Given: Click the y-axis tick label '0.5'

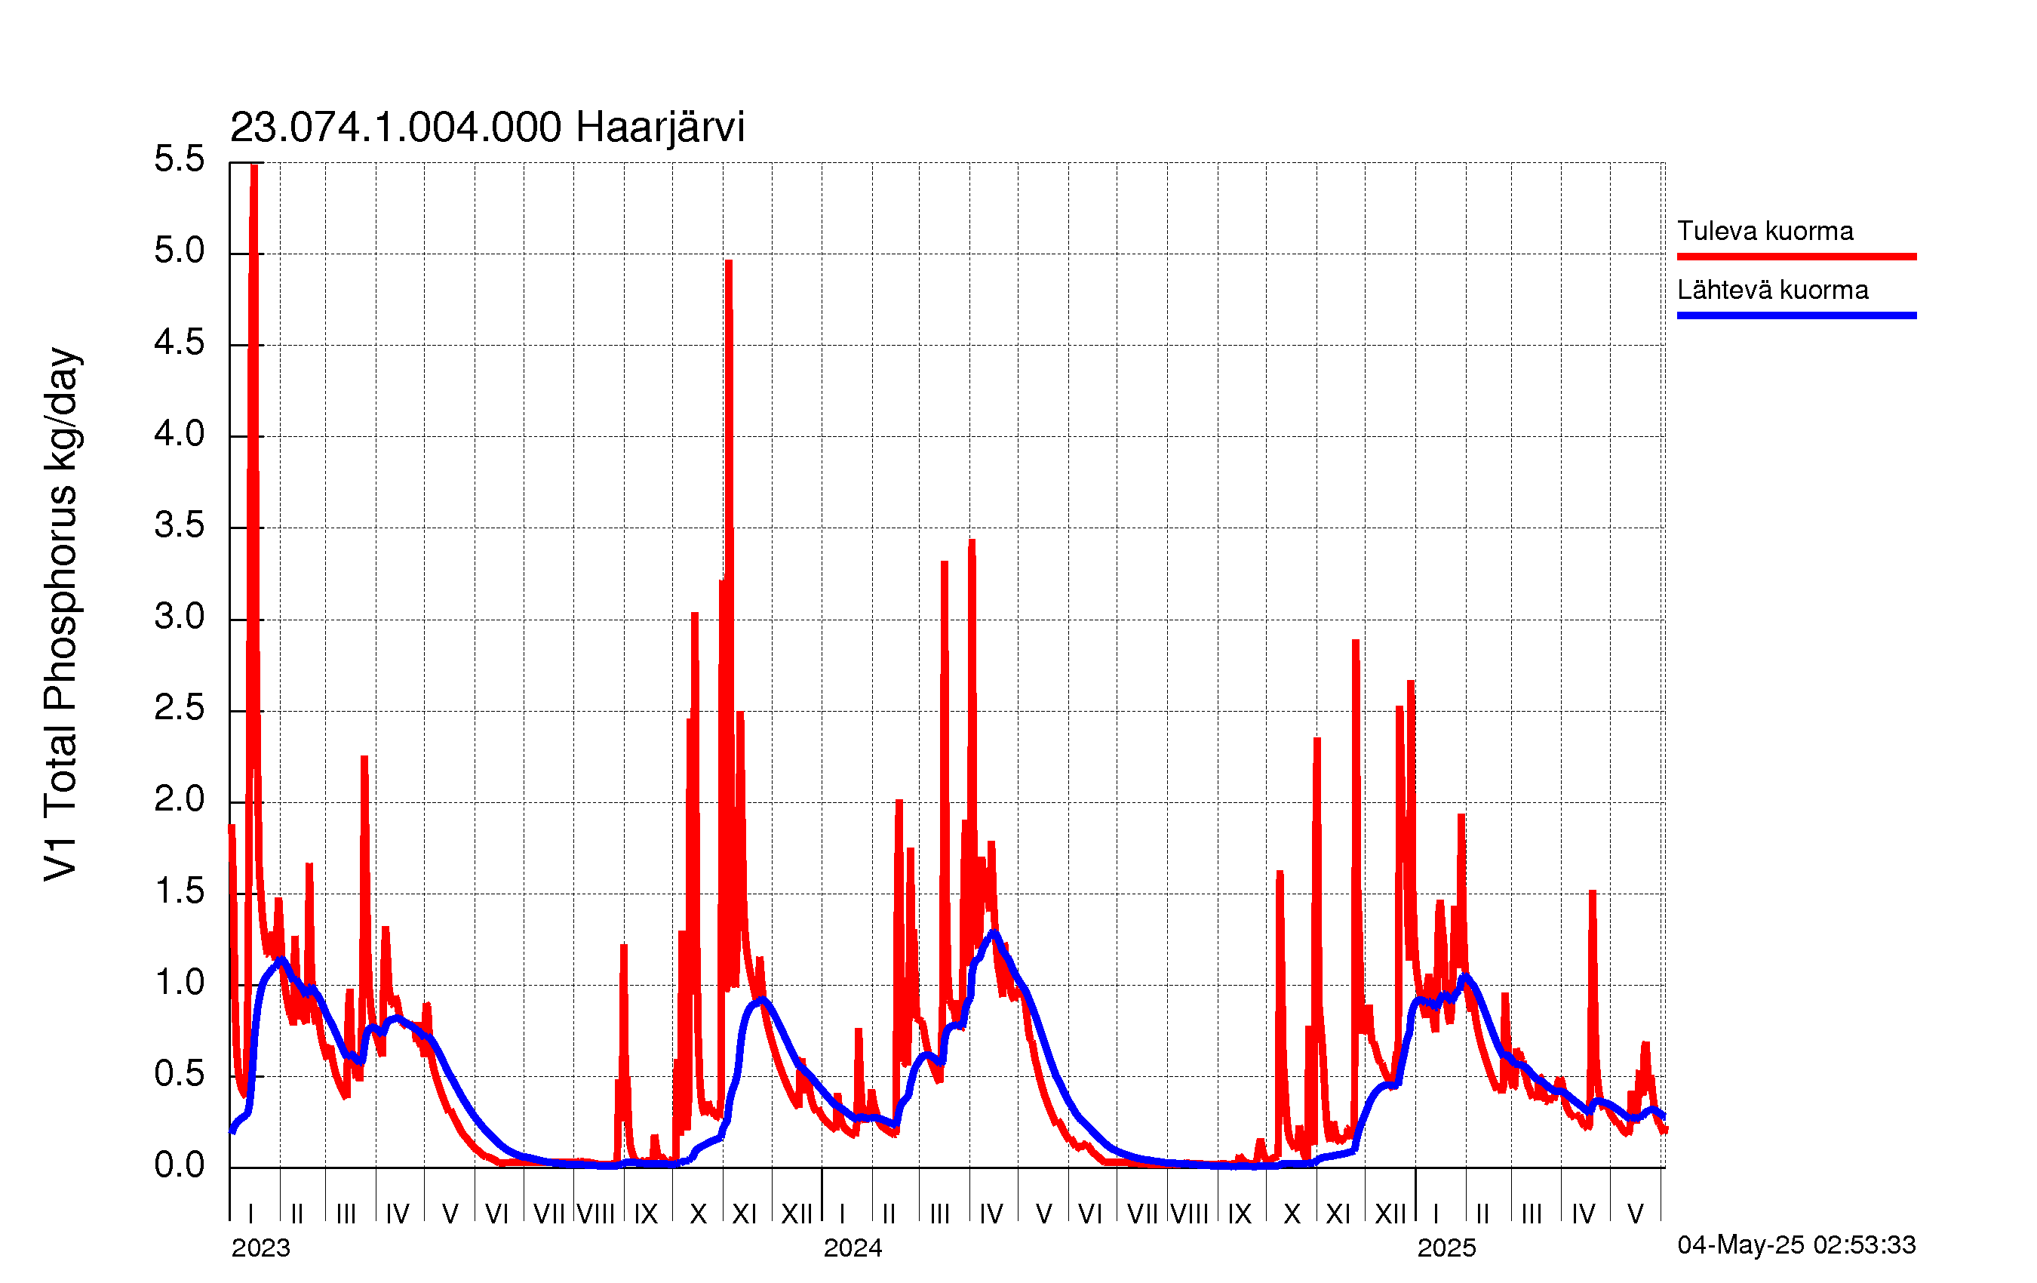Looking at the screenshot, I should coord(180,1074).
